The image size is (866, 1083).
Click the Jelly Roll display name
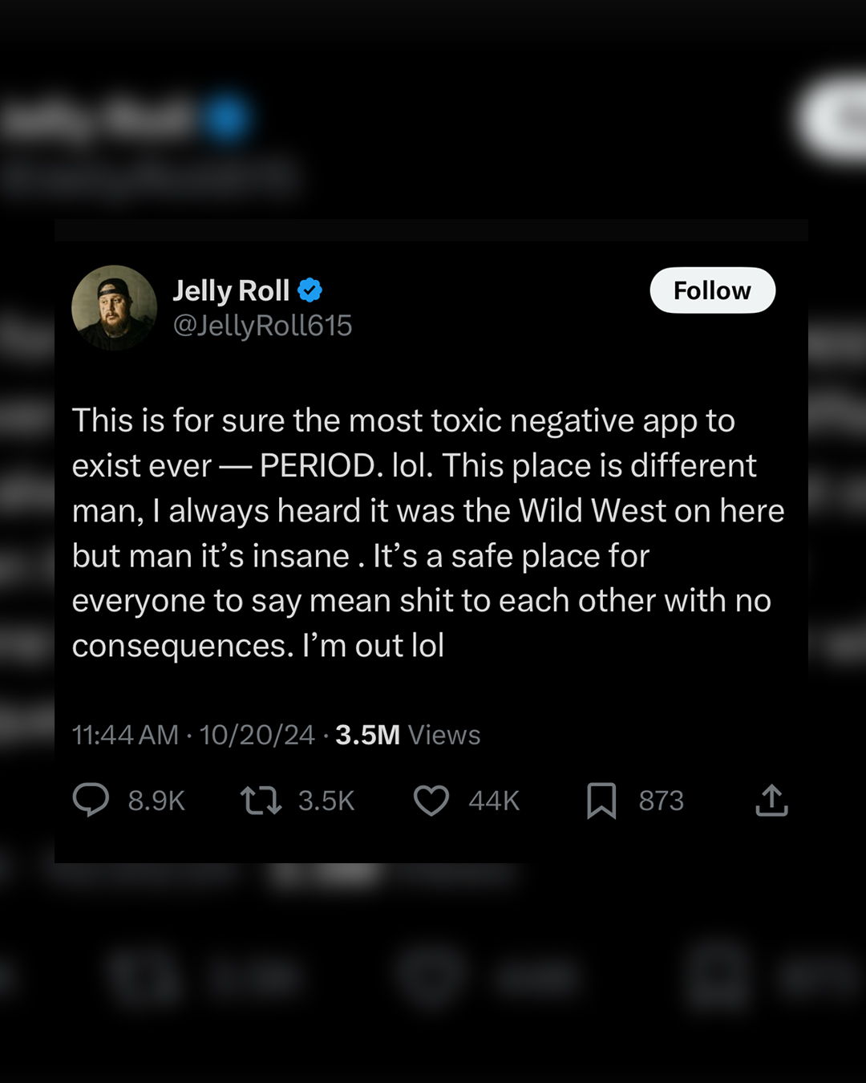(231, 290)
